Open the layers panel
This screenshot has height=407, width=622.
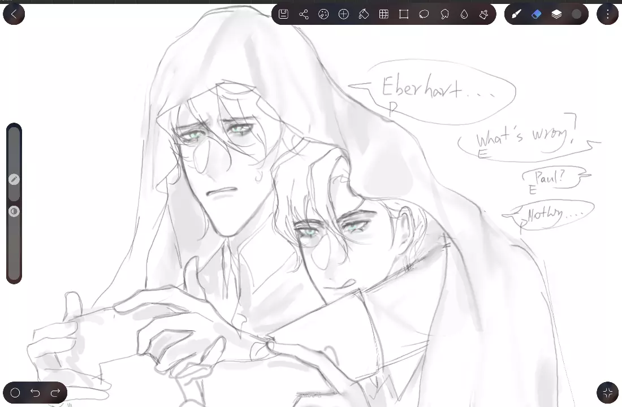point(556,14)
